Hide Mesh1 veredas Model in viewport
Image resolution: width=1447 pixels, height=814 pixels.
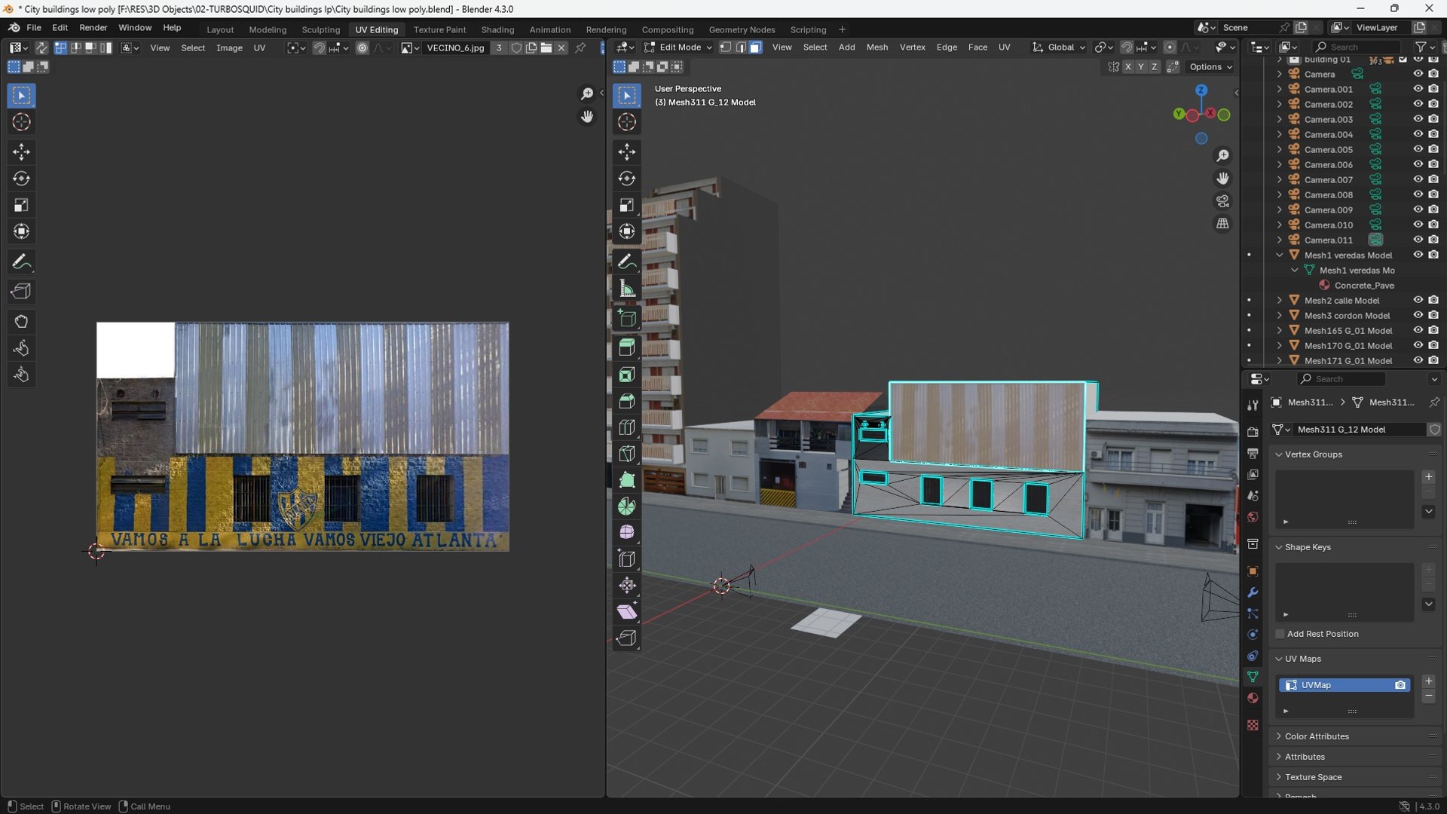[1418, 255]
